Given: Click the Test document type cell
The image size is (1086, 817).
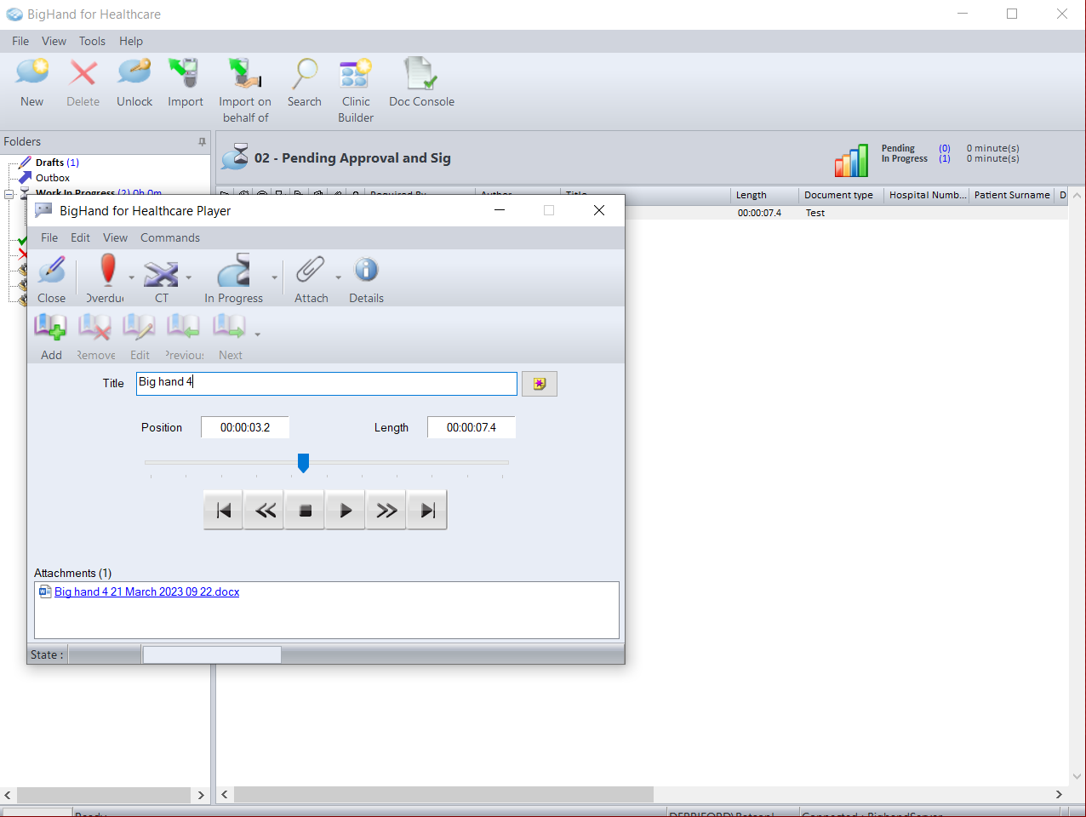Looking at the screenshot, I should [x=815, y=213].
